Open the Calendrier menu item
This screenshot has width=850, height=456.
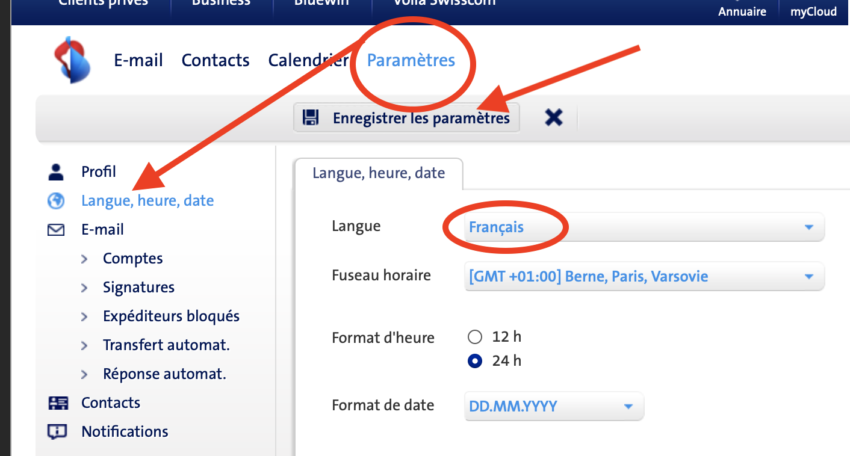click(x=308, y=60)
